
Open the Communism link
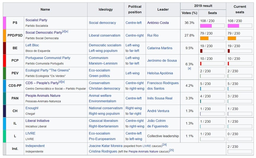point(99,58)
